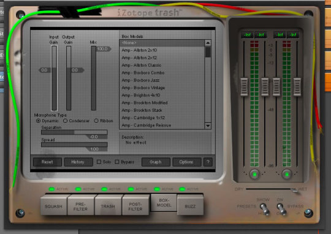Toggle the Active LED above TRASH

(x=104, y=189)
